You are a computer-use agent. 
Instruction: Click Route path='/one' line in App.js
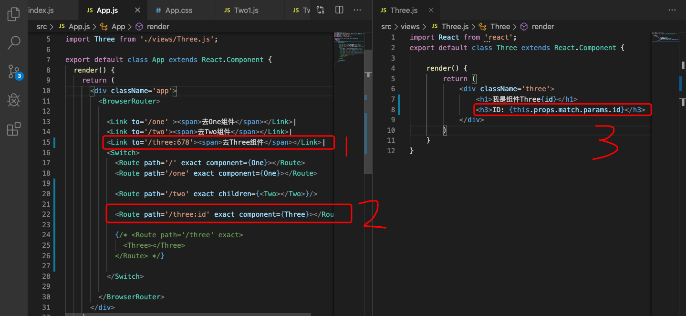pos(216,173)
